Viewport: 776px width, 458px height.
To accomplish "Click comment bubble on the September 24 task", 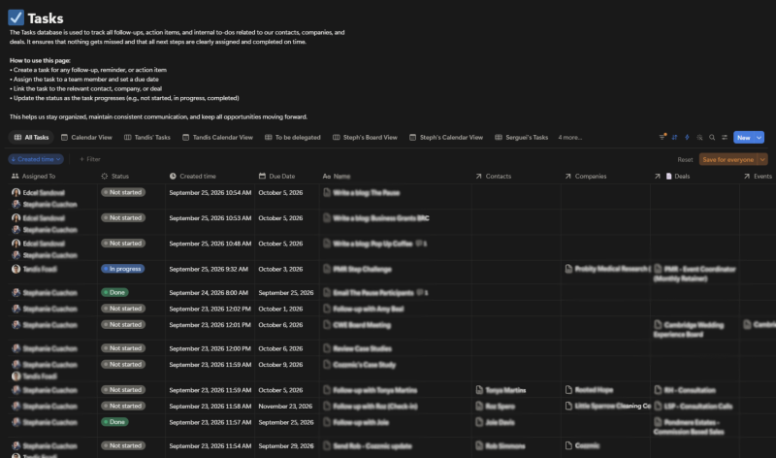I will coord(422,293).
